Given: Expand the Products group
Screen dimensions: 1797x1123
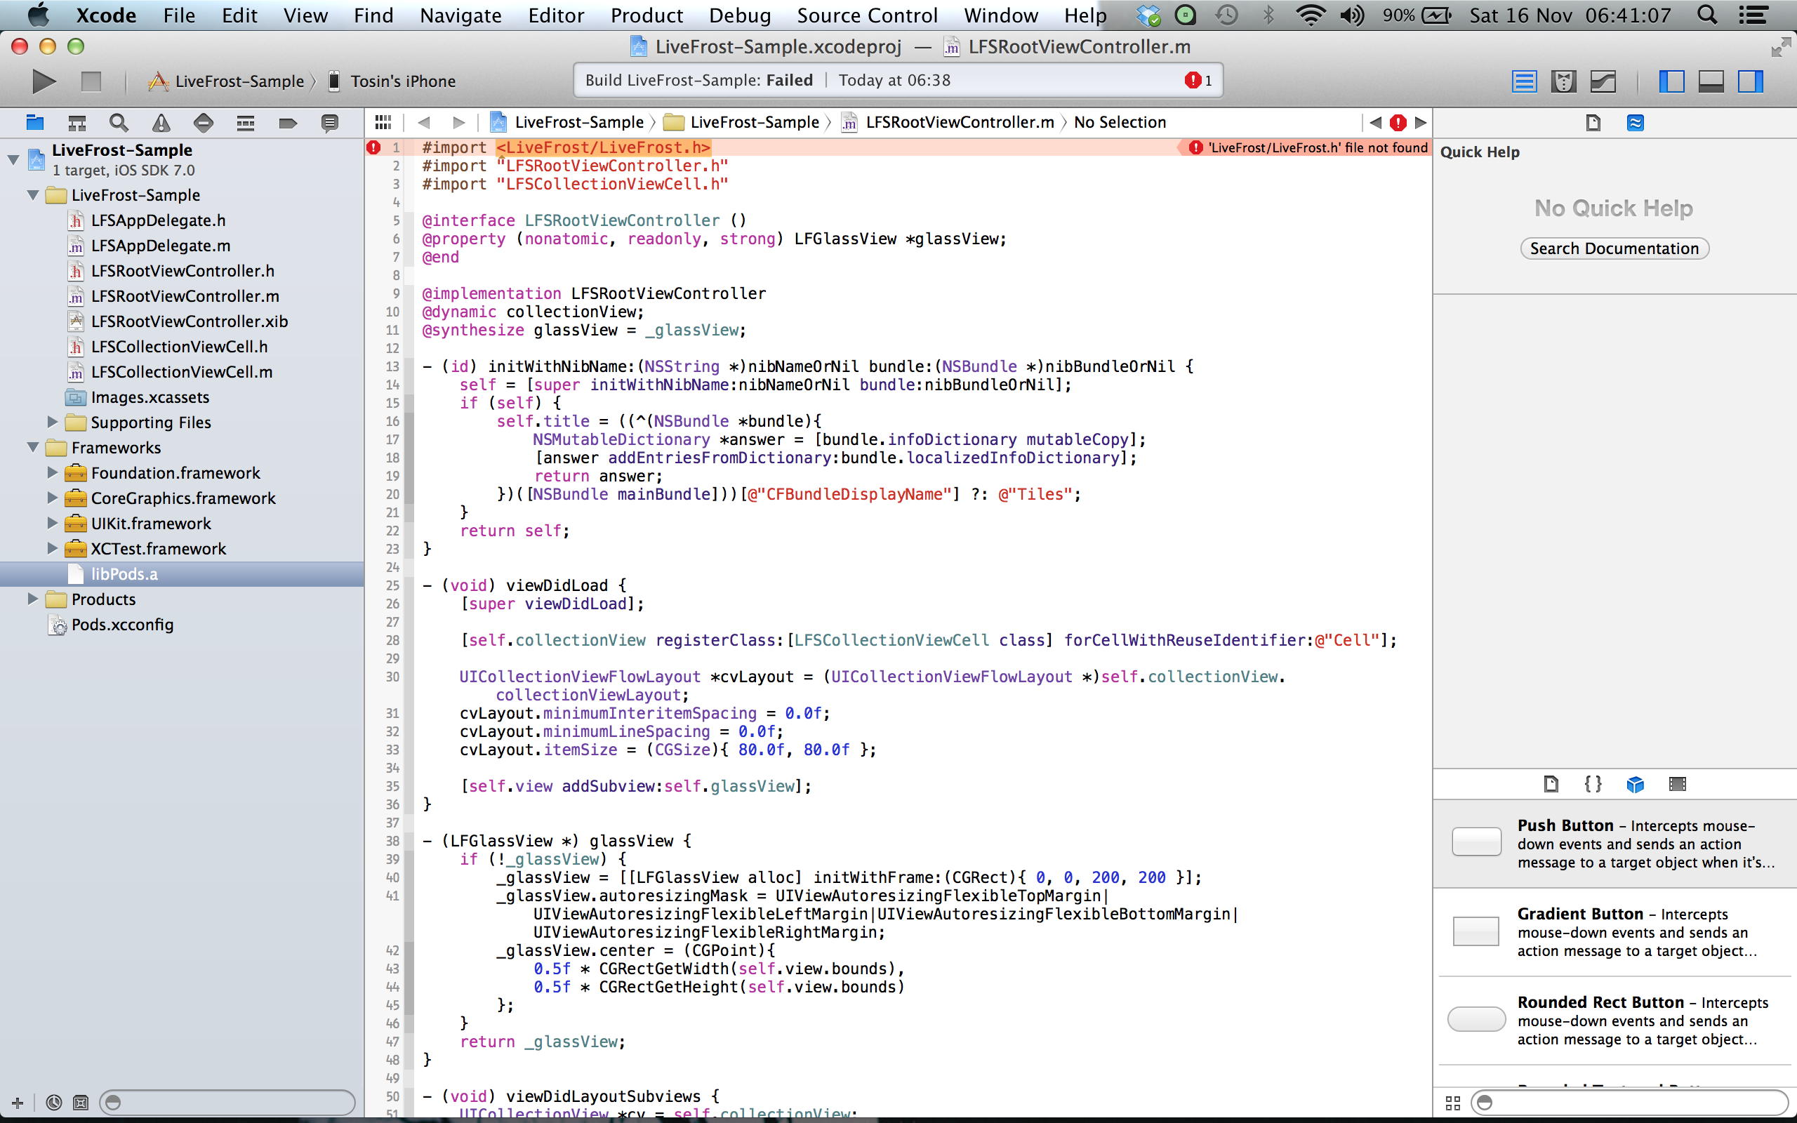Looking at the screenshot, I should pyautogui.click(x=33, y=599).
